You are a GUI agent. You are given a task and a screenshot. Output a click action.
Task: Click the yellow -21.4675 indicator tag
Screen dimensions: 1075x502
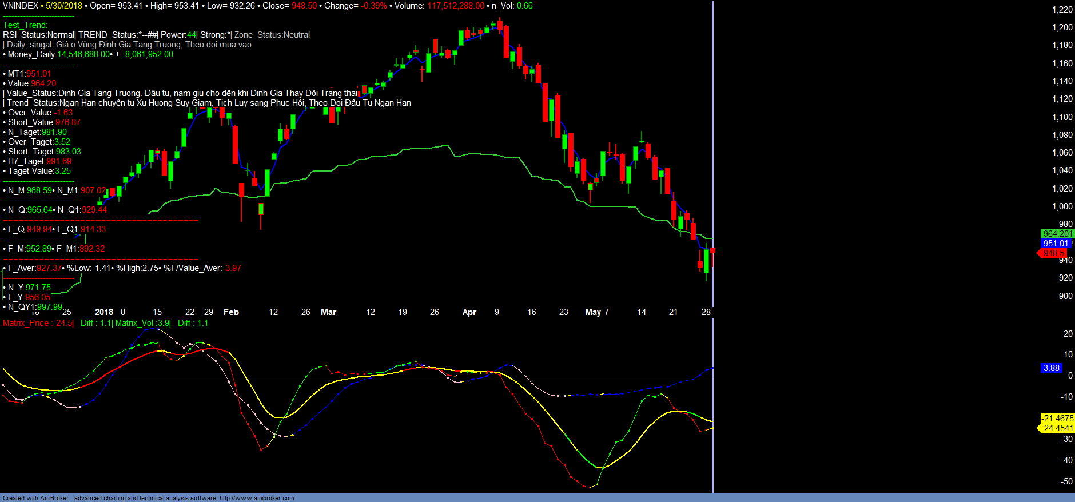pos(1057,419)
